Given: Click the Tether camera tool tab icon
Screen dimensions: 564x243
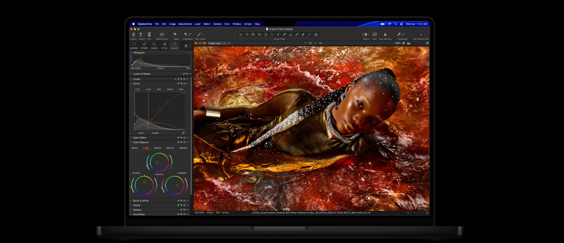Looking at the screenshot, I should [x=144, y=44].
